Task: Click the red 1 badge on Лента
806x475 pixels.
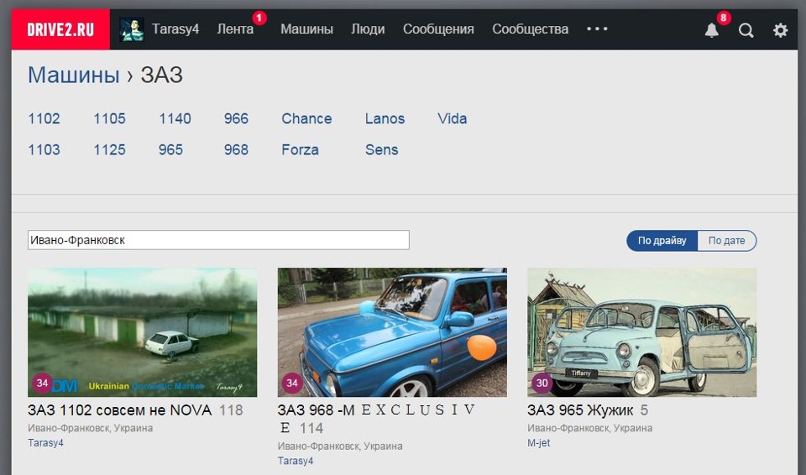Action: pyautogui.click(x=259, y=18)
